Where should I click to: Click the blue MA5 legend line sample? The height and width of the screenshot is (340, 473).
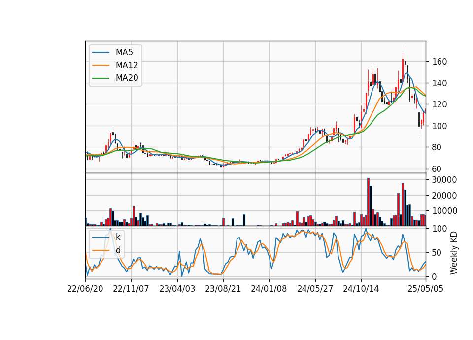101,52
